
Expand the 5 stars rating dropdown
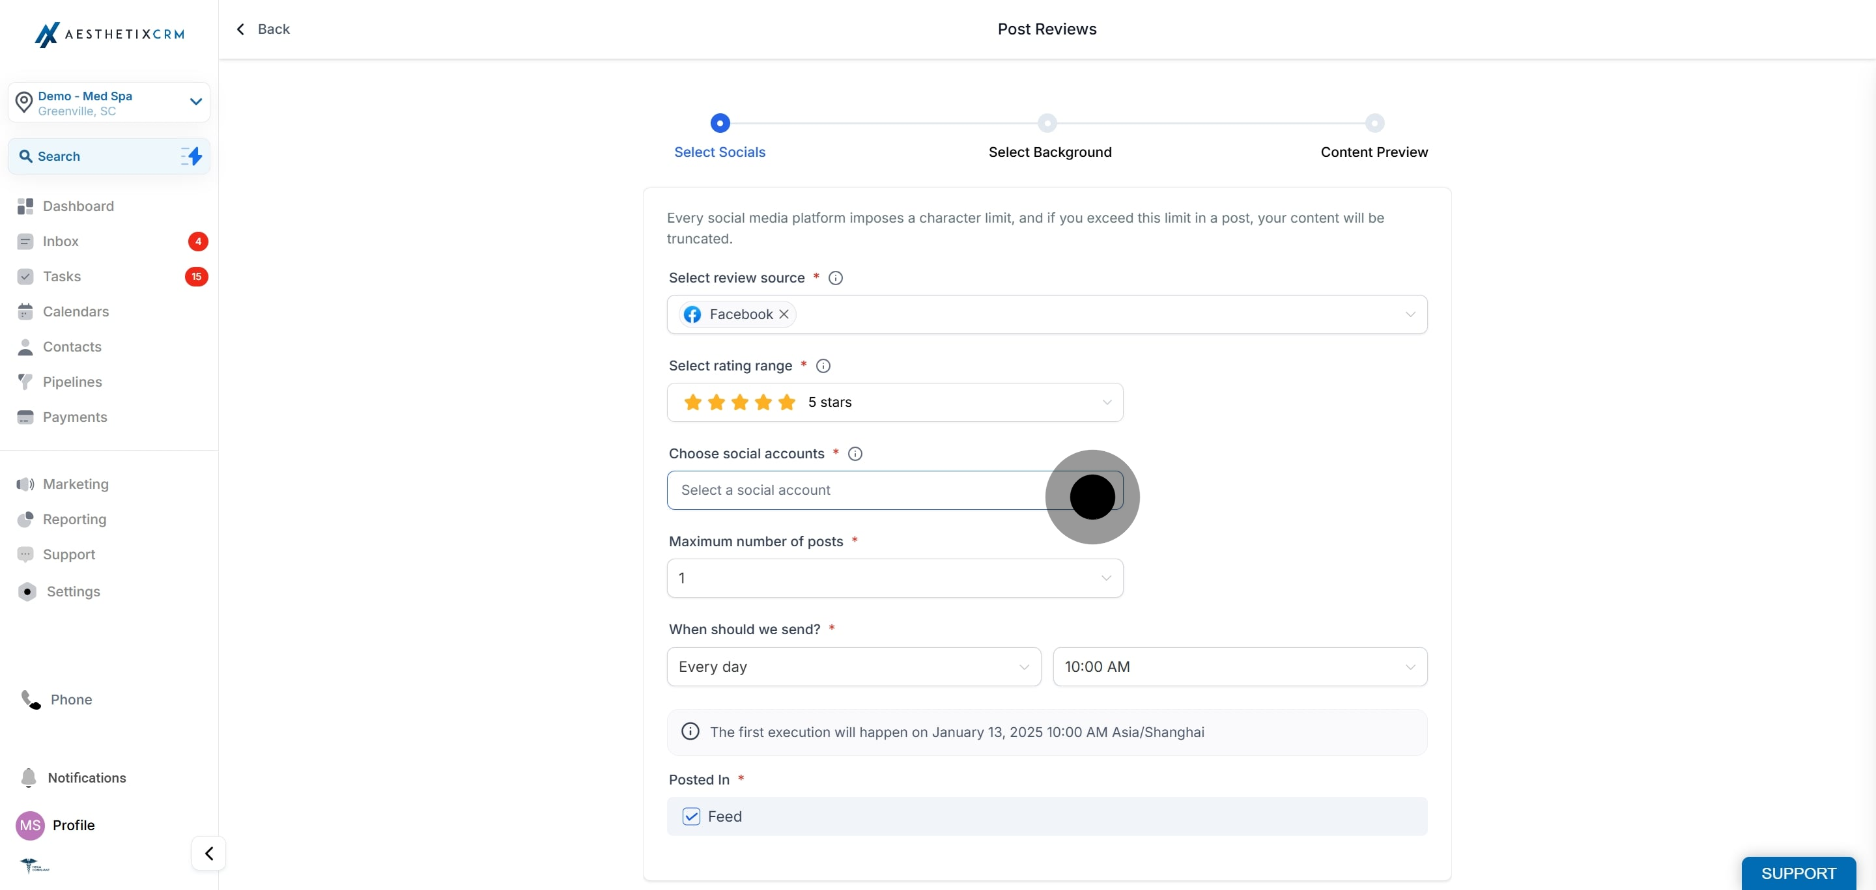coord(895,402)
